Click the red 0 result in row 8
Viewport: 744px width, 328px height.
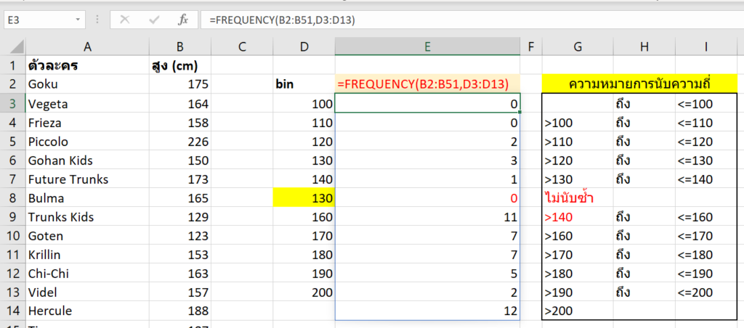pos(427,197)
